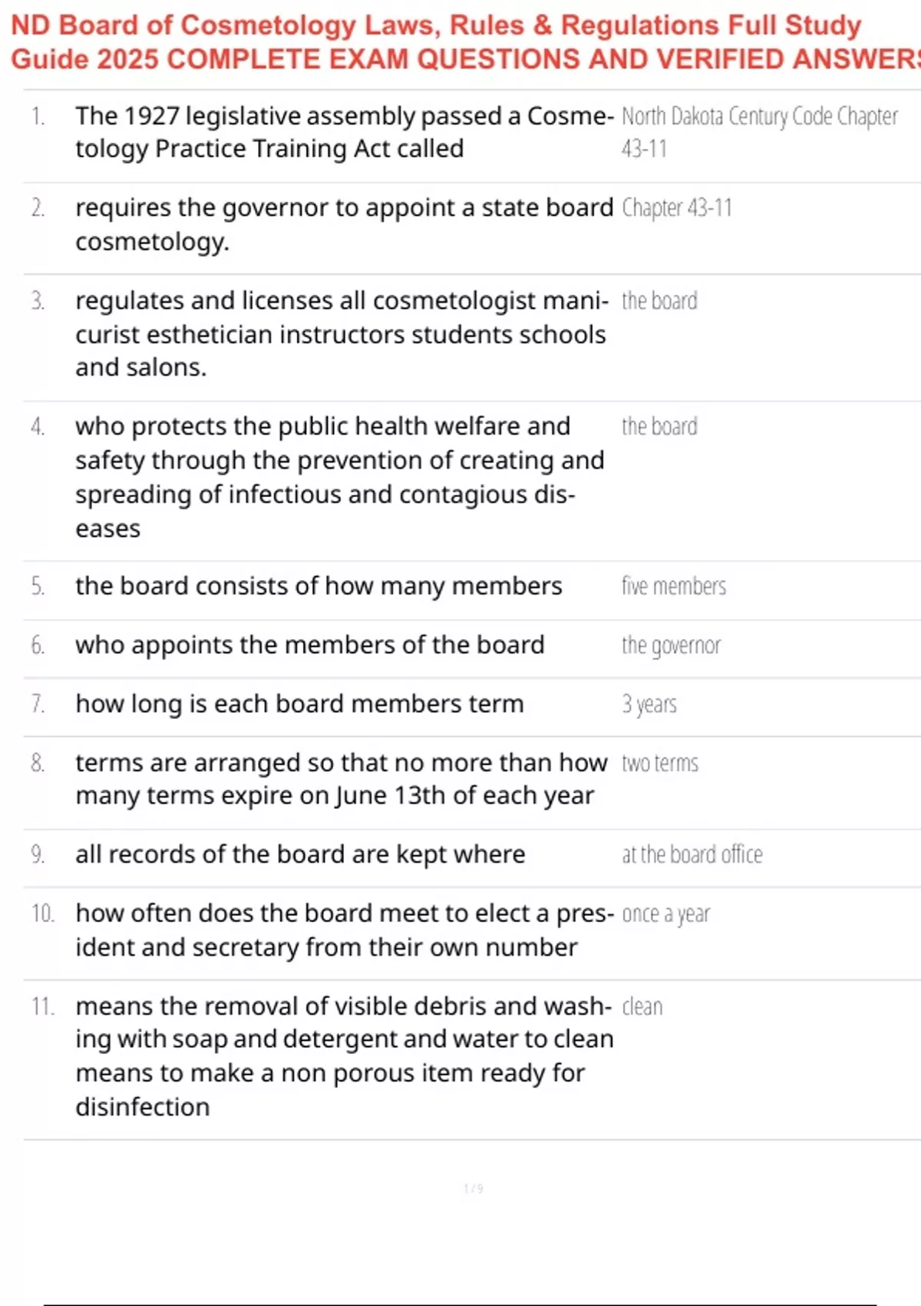Click 'the board' answer for question 4
The image size is (921, 1306).
click(x=659, y=426)
